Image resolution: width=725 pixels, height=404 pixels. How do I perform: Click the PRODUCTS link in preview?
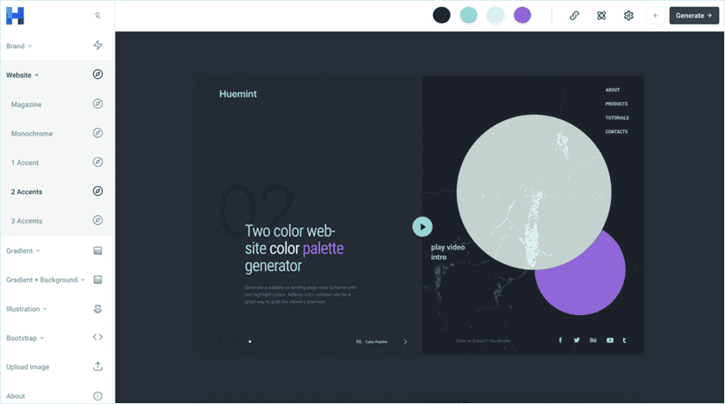[x=616, y=104]
